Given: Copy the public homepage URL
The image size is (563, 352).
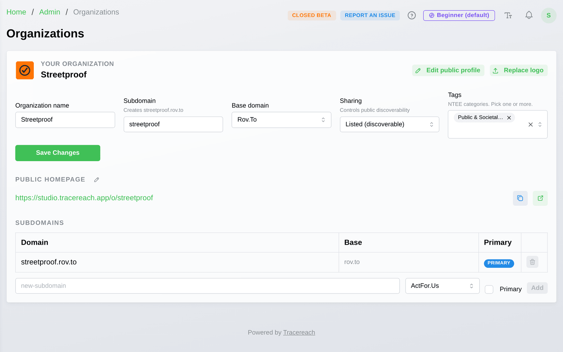Looking at the screenshot, I should [520, 198].
